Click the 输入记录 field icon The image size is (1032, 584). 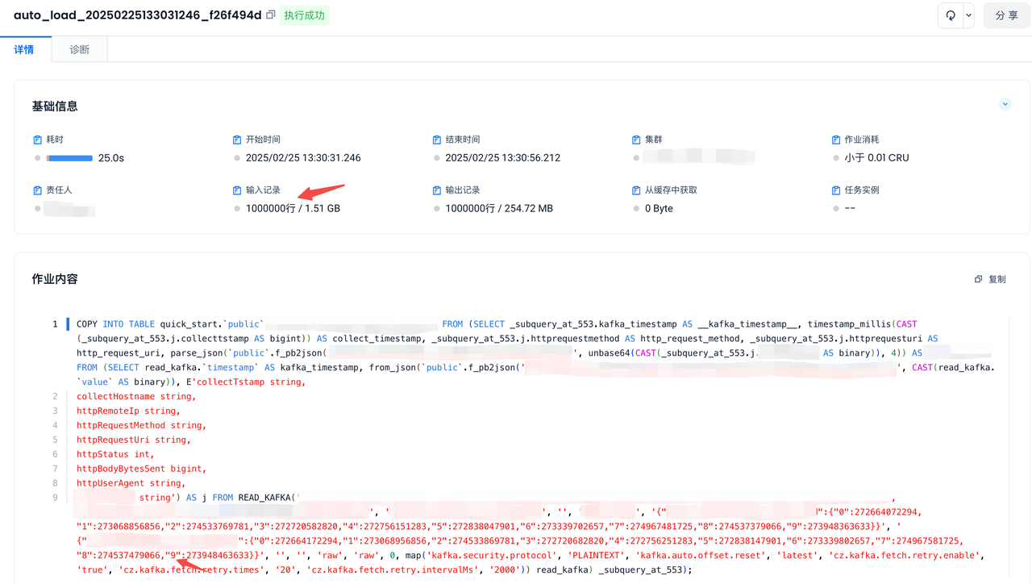pos(237,190)
